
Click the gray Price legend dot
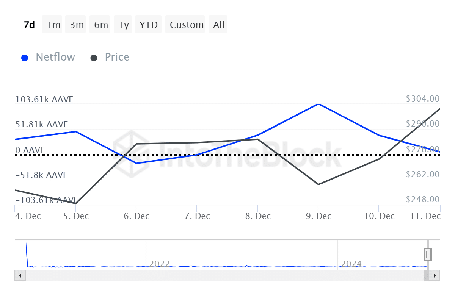(94, 57)
